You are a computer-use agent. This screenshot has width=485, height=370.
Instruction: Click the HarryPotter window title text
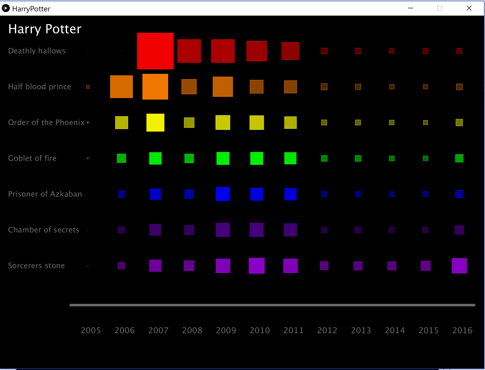pyautogui.click(x=31, y=9)
